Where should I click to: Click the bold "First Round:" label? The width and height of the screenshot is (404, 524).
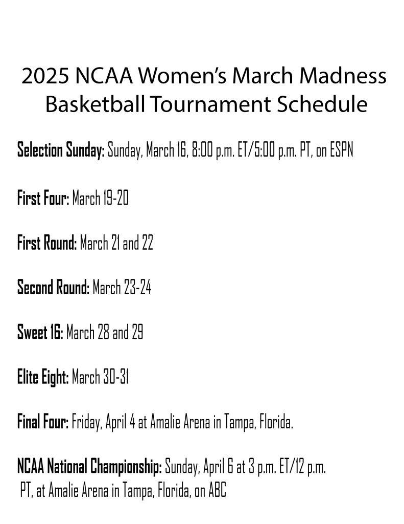(47, 243)
